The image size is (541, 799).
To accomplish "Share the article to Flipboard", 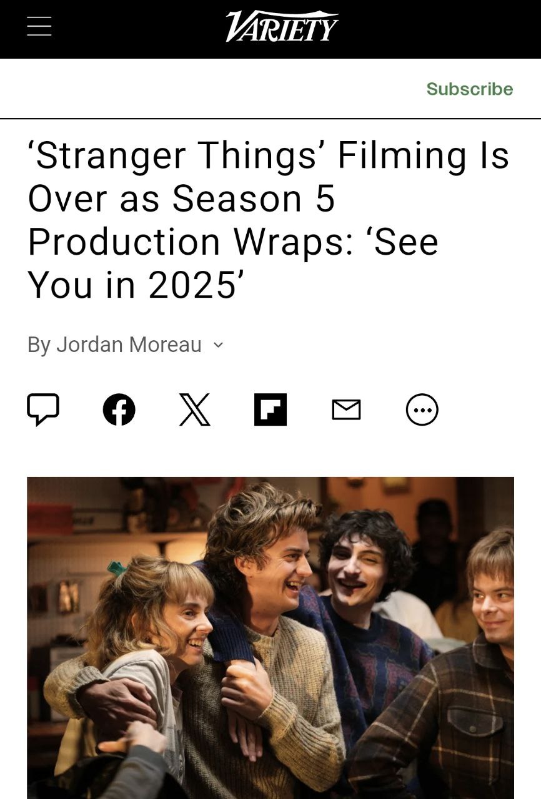I will (x=270, y=409).
